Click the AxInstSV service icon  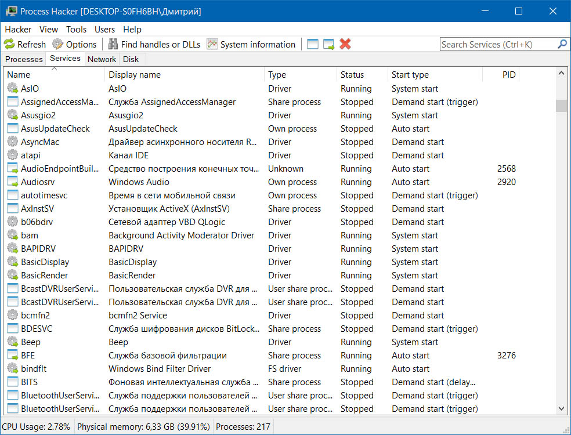(x=12, y=209)
